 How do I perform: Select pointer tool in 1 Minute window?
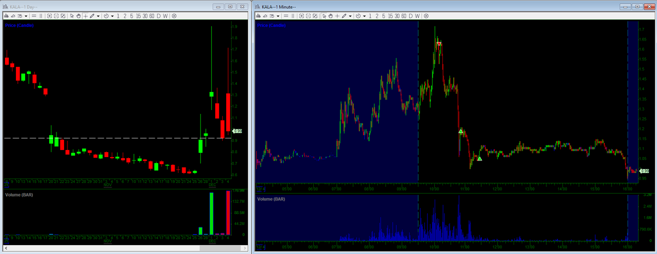324,16
